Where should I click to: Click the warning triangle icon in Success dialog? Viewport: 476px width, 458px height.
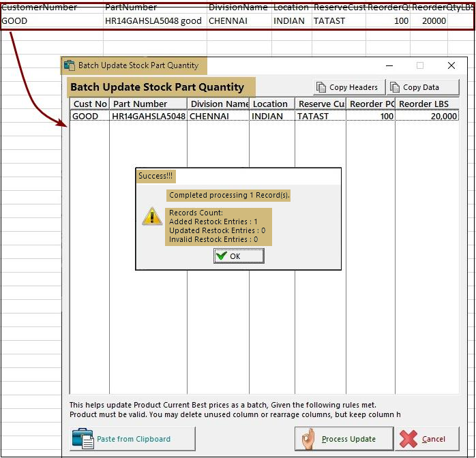pos(152,217)
